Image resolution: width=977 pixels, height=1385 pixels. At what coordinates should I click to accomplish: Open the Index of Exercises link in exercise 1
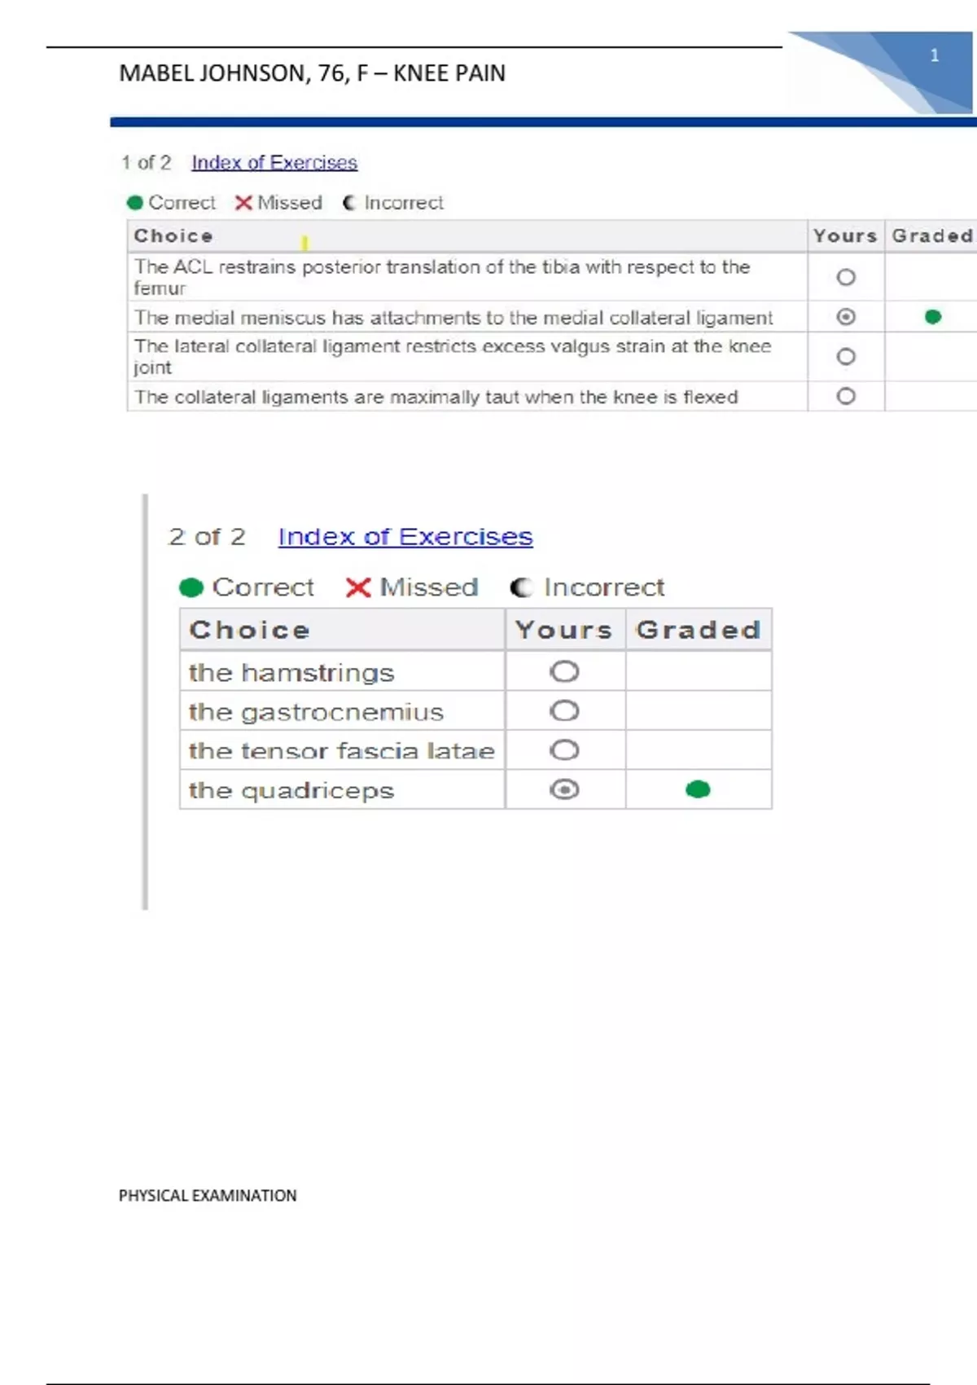point(274,163)
